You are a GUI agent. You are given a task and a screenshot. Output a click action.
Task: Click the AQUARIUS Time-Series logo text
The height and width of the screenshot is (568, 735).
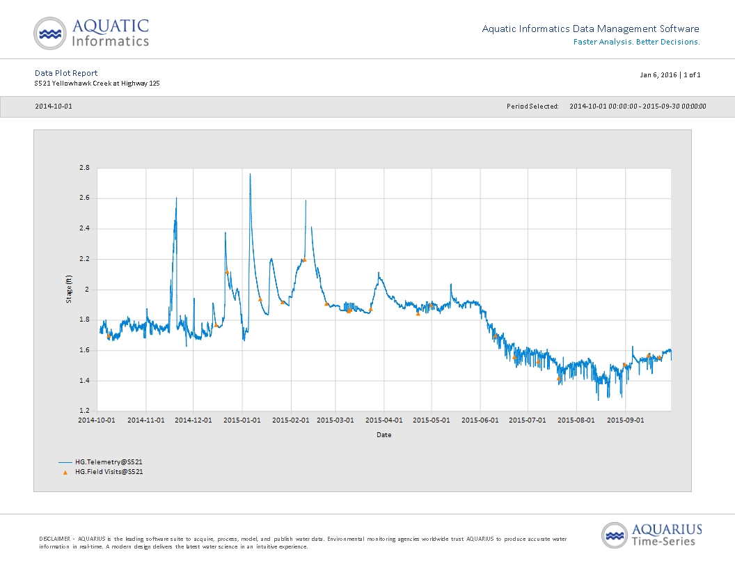tap(667, 535)
